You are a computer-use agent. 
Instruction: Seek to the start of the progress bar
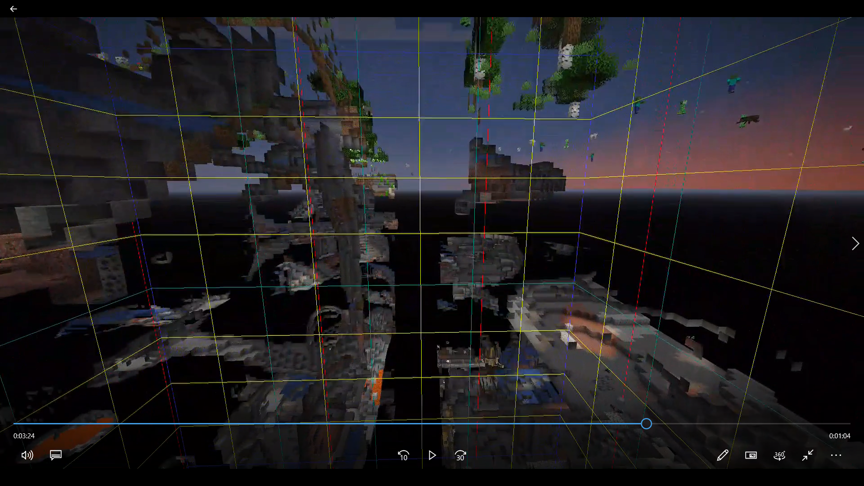point(14,423)
